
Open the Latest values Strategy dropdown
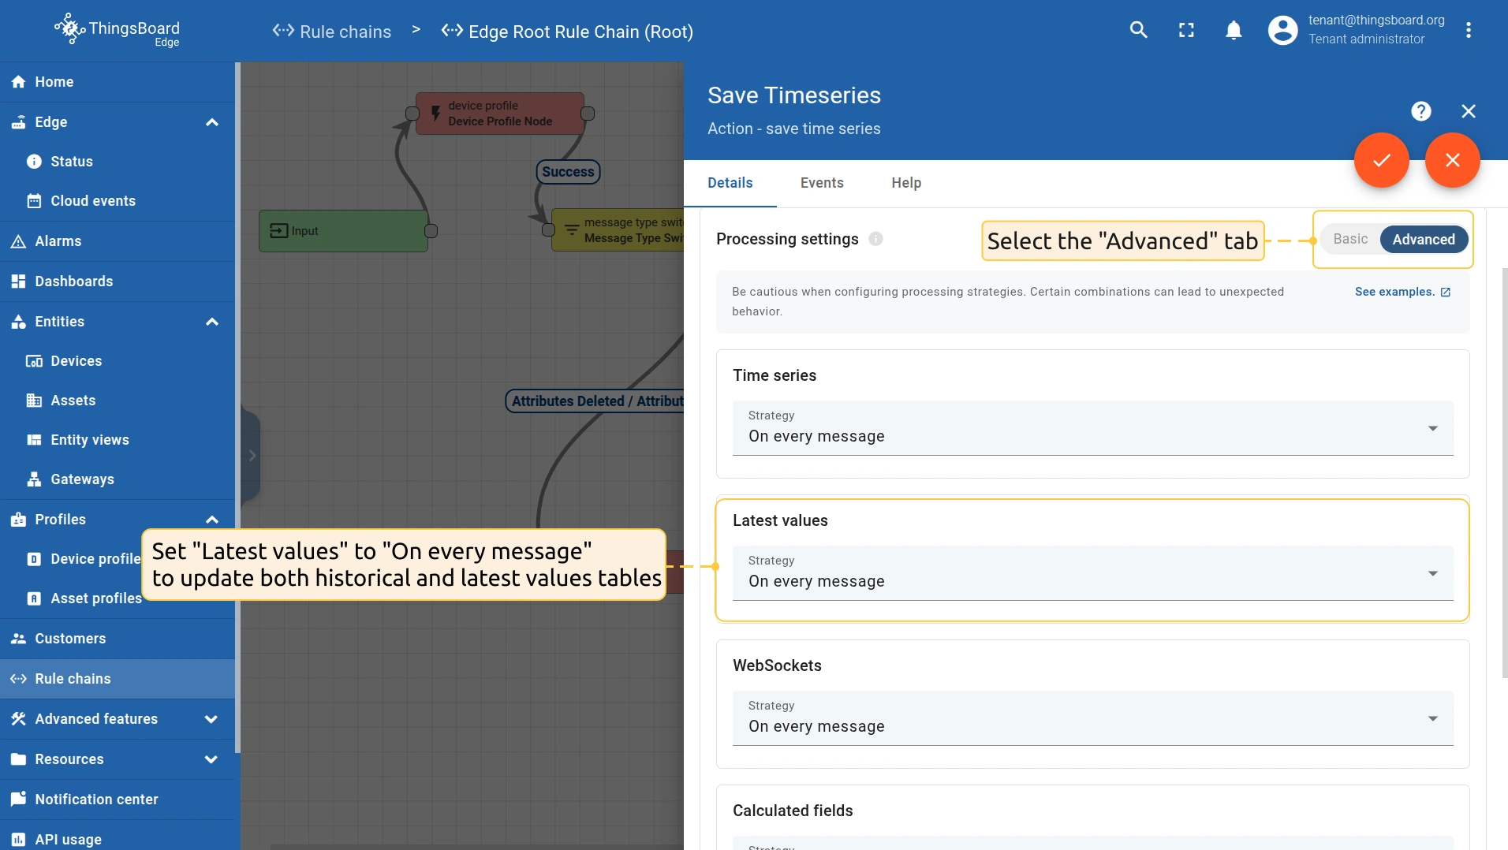pos(1092,573)
